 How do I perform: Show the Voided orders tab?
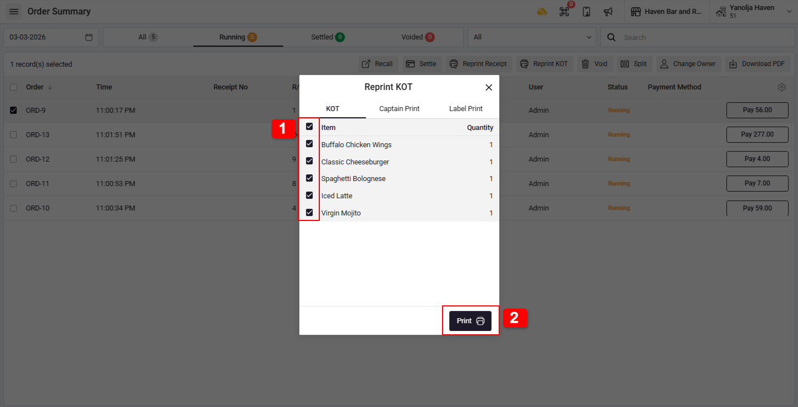click(418, 37)
